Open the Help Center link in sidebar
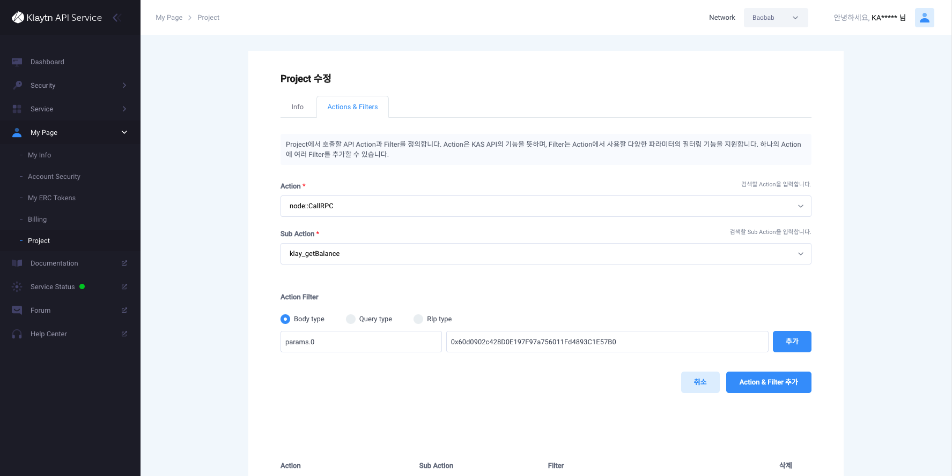The image size is (952, 476). 49,334
